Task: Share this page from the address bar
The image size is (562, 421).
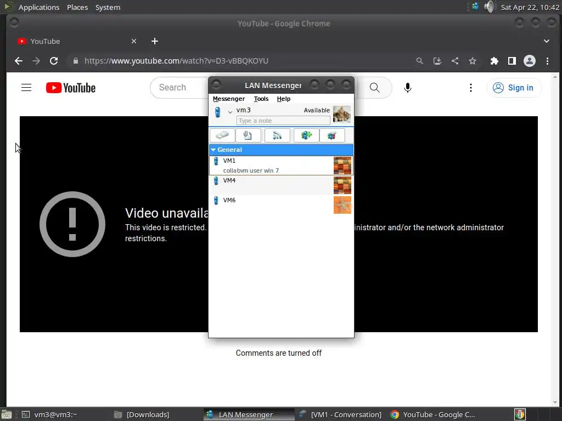Action: coord(455,61)
